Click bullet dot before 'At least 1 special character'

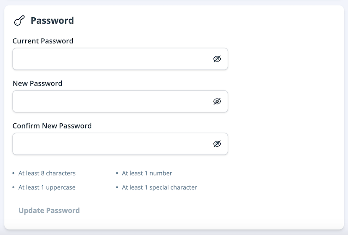click(117, 187)
